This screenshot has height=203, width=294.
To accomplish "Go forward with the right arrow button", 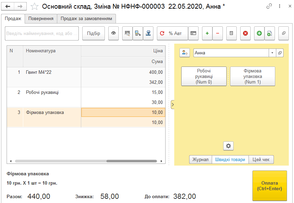I will 20,7.
